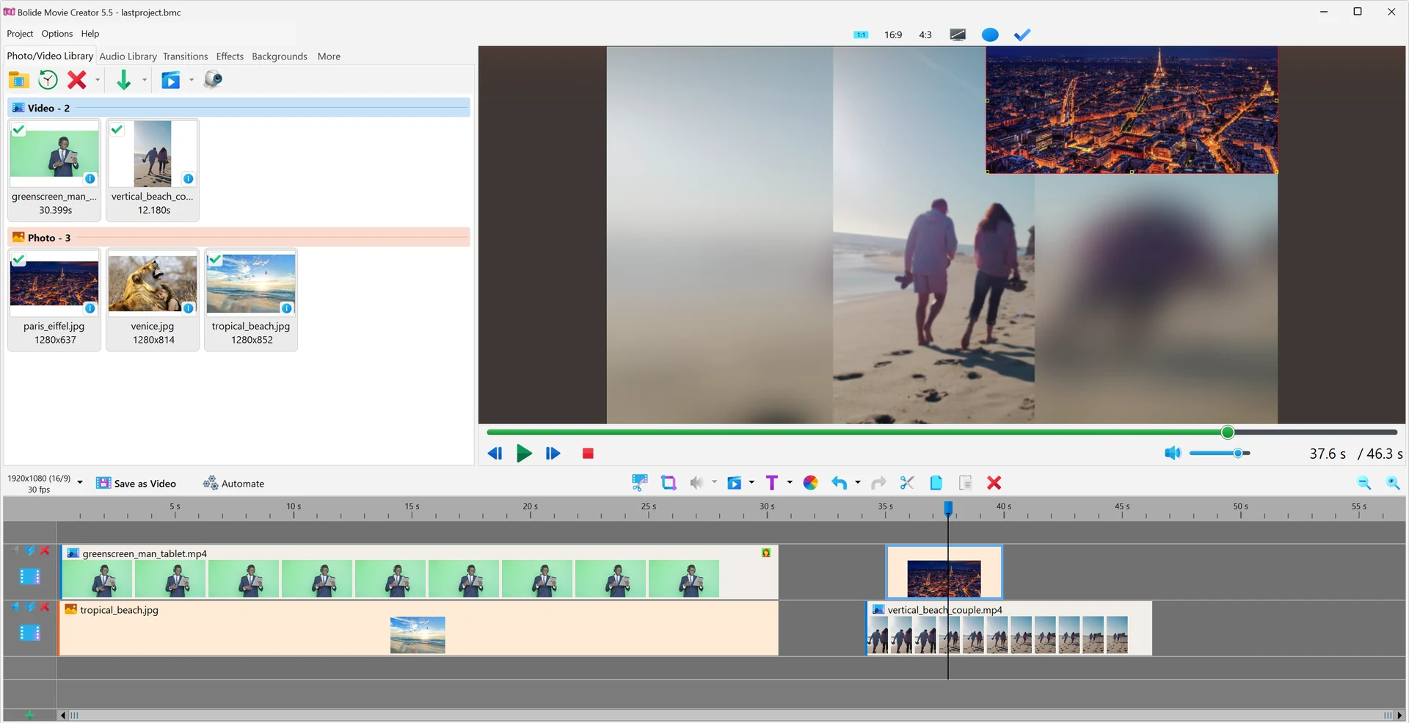Click the add files folder icon
The width and height of the screenshot is (1409, 723).
pos(18,79)
